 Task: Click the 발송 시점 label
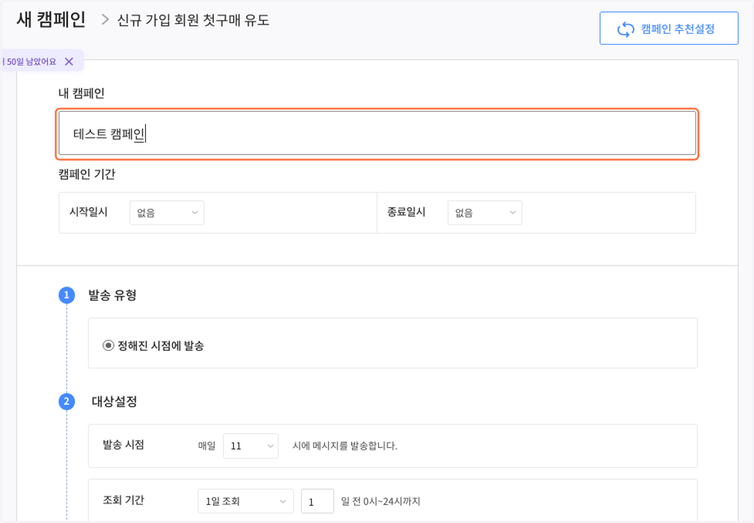tap(123, 445)
